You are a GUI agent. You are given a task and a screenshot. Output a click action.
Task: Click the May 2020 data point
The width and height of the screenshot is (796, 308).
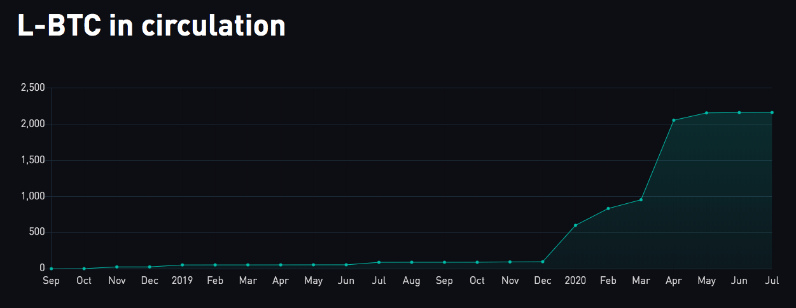tap(706, 113)
